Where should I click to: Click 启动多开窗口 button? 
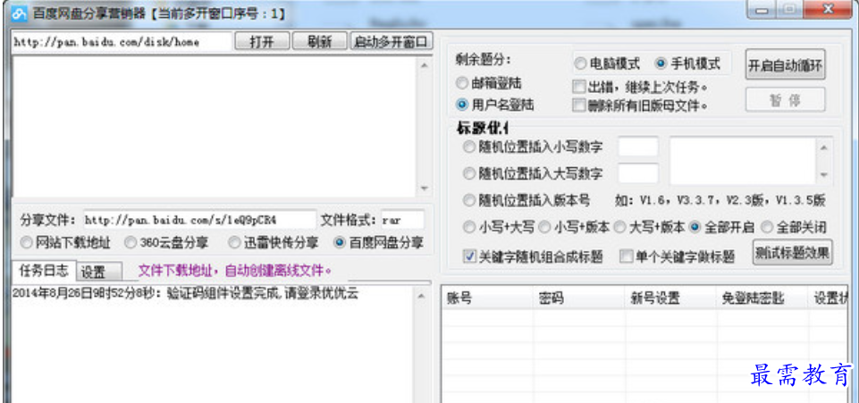point(392,42)
